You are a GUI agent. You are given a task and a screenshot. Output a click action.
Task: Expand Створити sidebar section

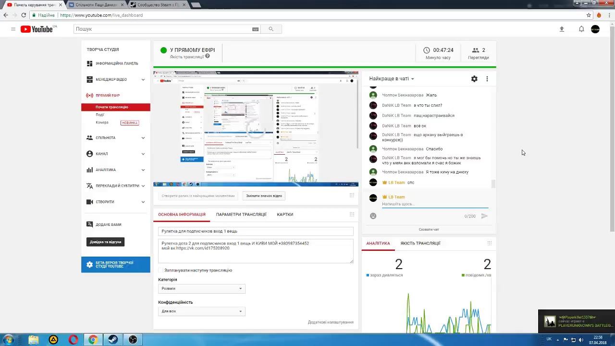(x=143, y=202)
